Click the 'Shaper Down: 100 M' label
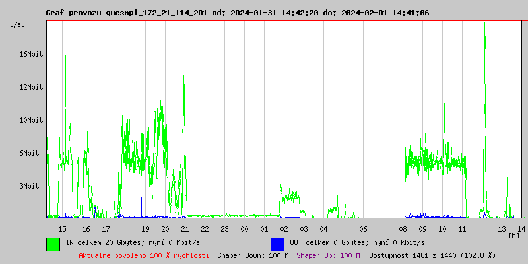528x264 pixels. click(253, 255)
